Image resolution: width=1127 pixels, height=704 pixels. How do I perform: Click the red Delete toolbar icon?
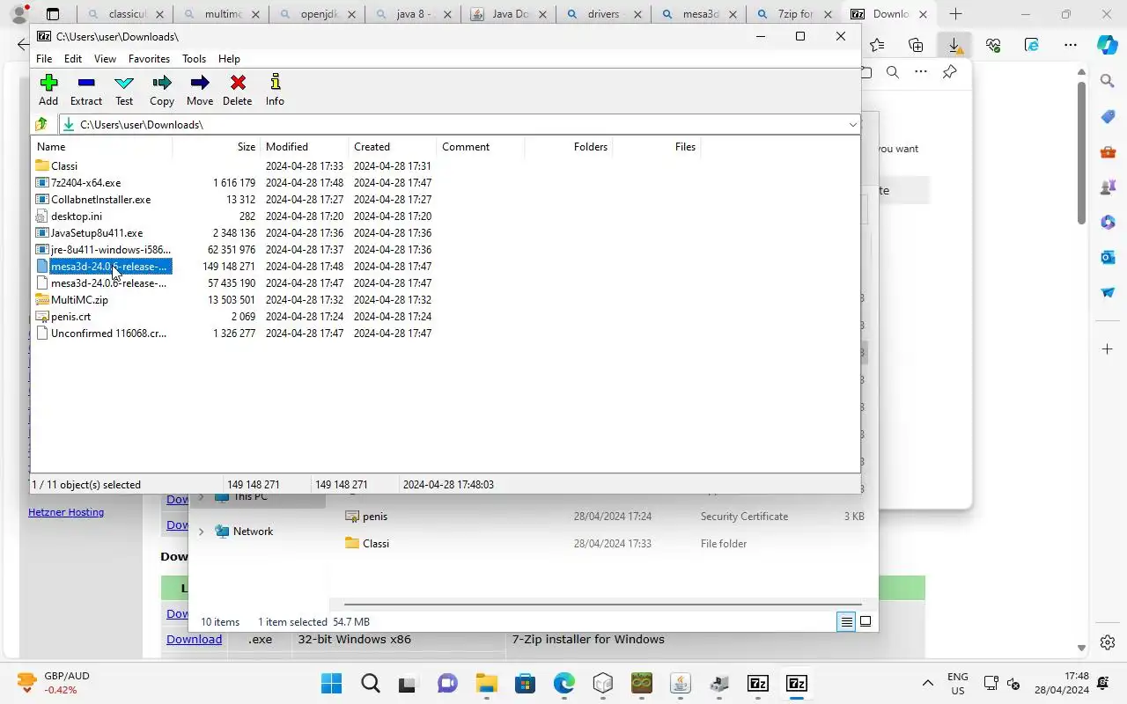click(237, 90)
